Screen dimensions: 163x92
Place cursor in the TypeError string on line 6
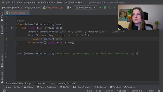pos(58,39)
